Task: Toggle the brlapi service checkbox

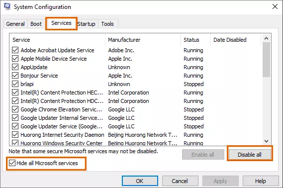Action: (x=15, y=84)
